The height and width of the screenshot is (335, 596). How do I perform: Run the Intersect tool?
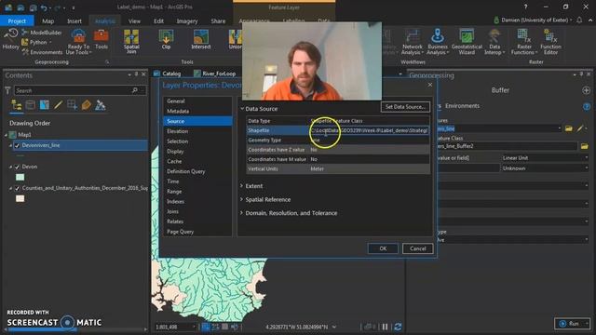point(201,39)
